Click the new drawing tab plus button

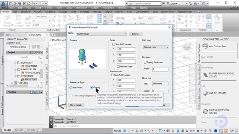pyautogui.click(x=53, y=35)
